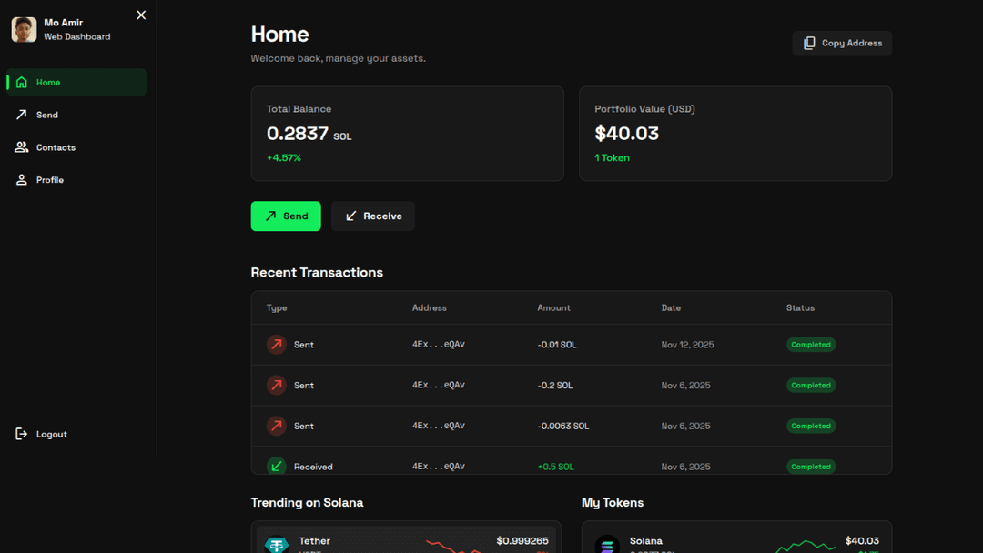Close the sidebar using the X
This screenshot has width=983, height=553.
[141, 15]
